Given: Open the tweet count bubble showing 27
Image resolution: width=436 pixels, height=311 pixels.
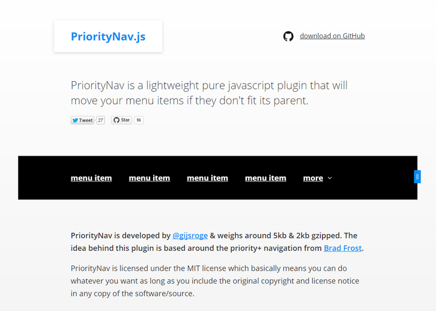Looking at the screenshot, I should [100, 120].
